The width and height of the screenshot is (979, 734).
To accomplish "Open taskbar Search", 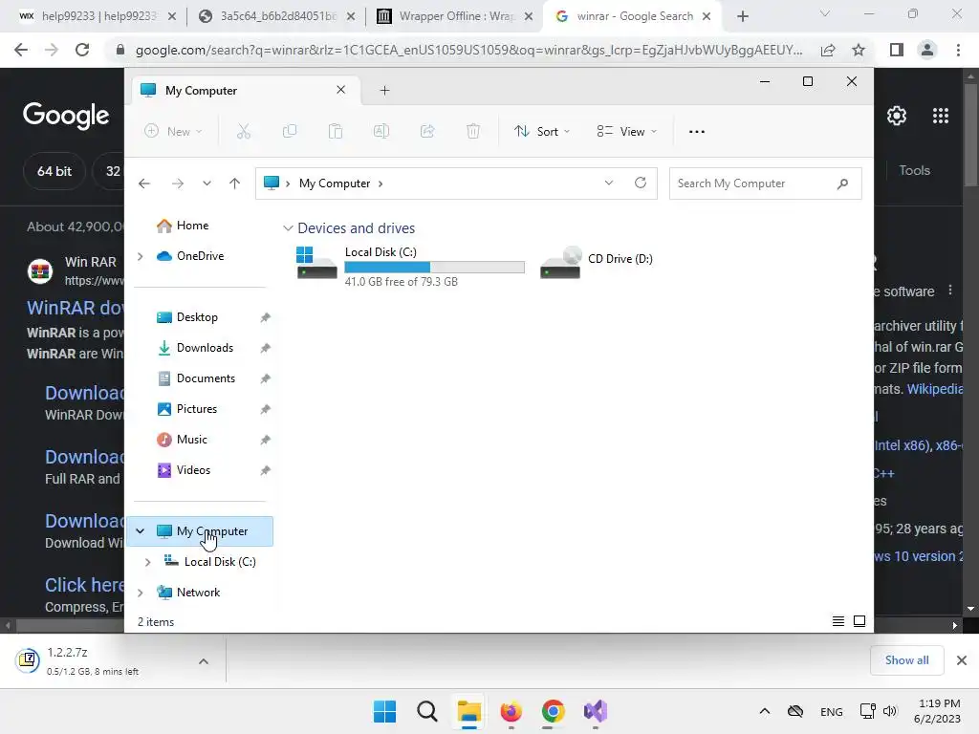I will click(427, 711).
